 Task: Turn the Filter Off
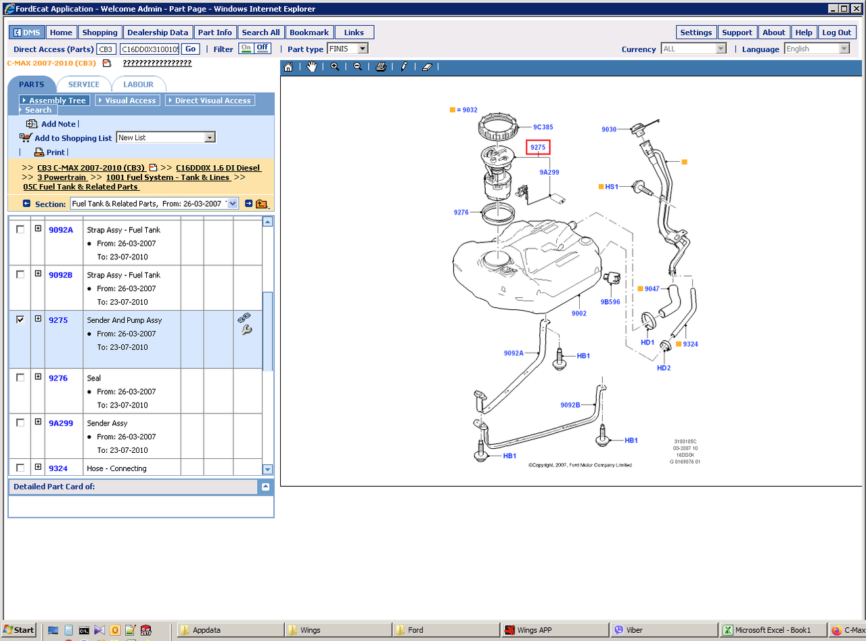(x=263, y=48)
